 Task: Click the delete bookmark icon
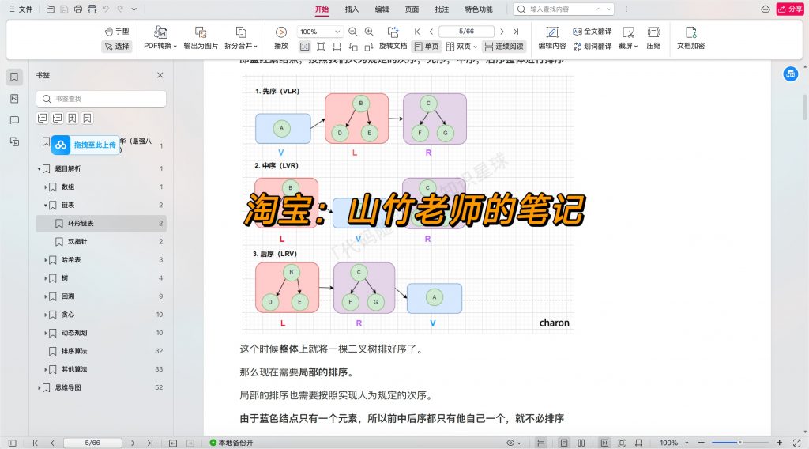[87, 119]
